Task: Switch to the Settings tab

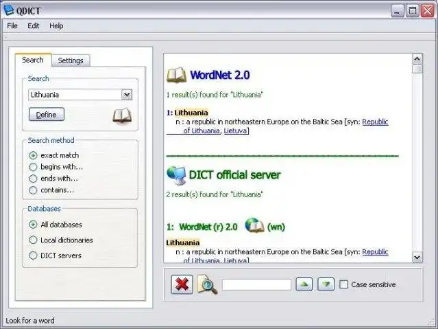Action: (71, 60)
